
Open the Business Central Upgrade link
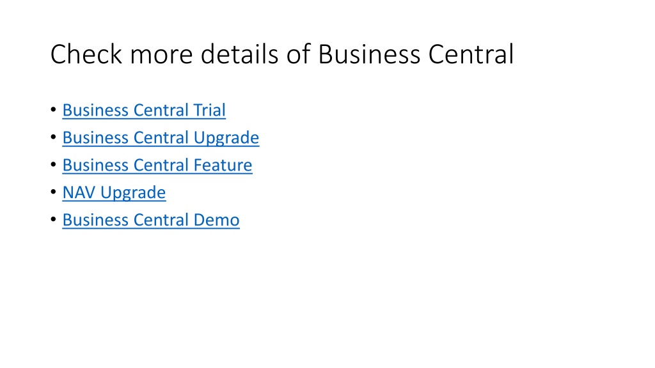point(161,138)
